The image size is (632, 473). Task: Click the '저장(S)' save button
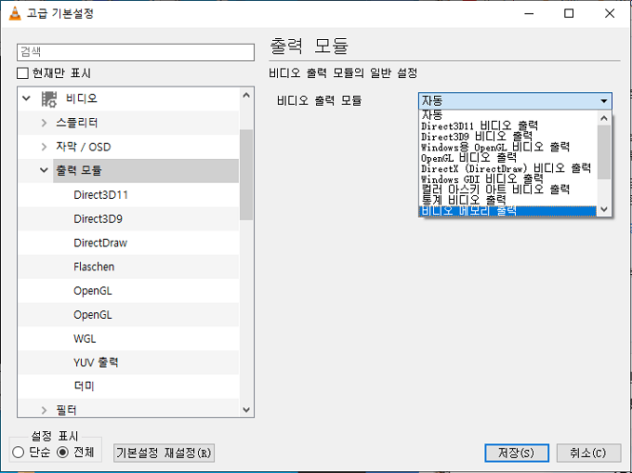[517, 453]
